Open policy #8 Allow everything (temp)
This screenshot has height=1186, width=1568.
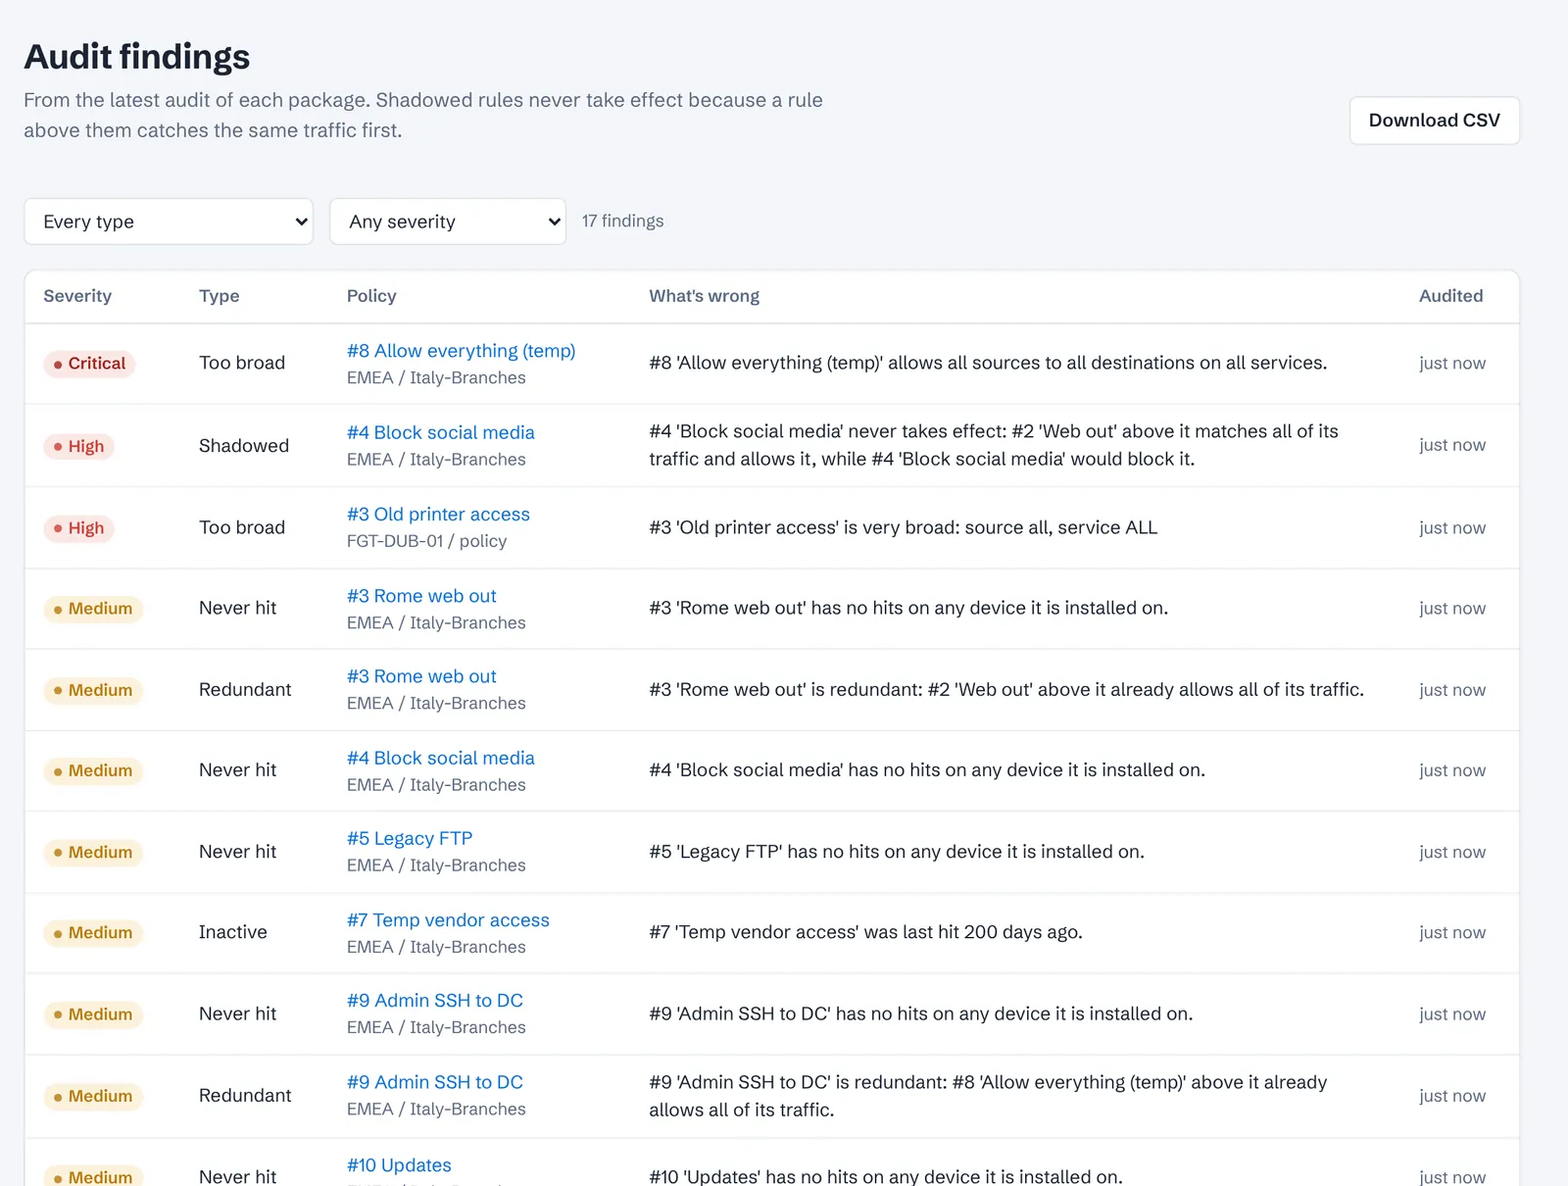click(x=461, y=351)
